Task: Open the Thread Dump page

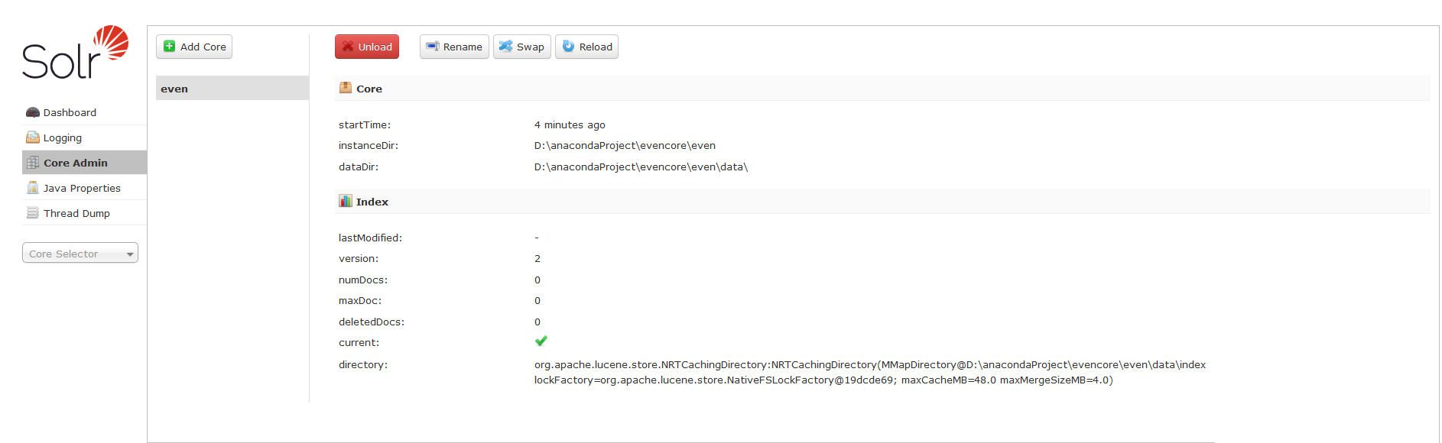Action: [x=76, y=213]
